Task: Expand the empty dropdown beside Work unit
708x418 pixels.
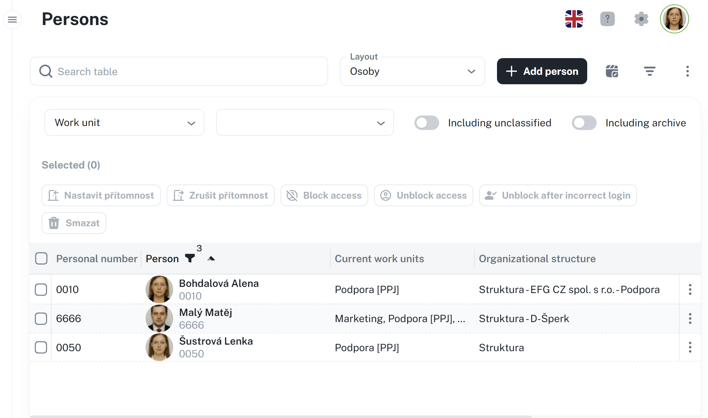Action: click(305, 123)
